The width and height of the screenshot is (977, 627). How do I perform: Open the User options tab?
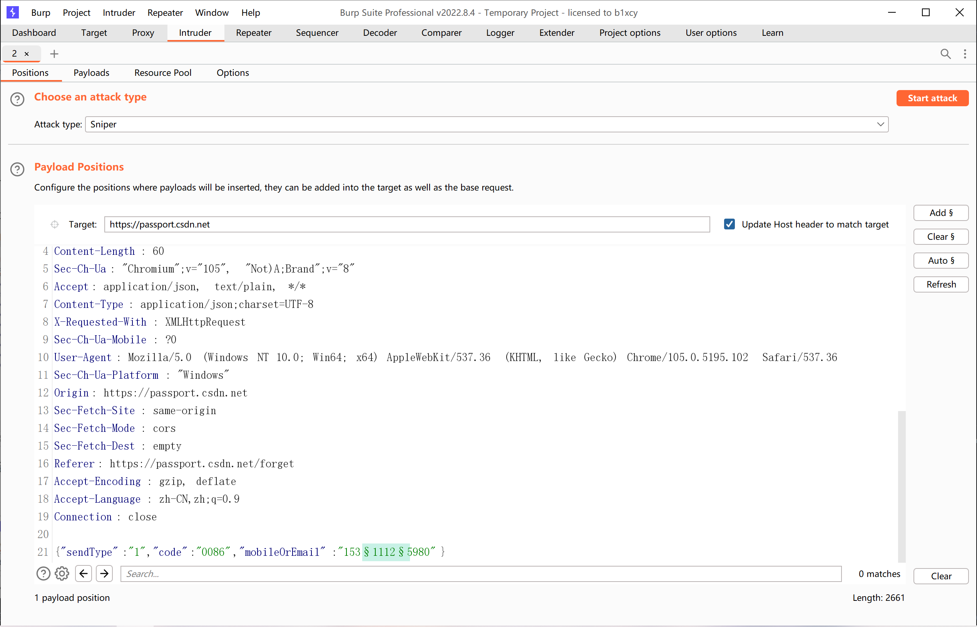711,33
